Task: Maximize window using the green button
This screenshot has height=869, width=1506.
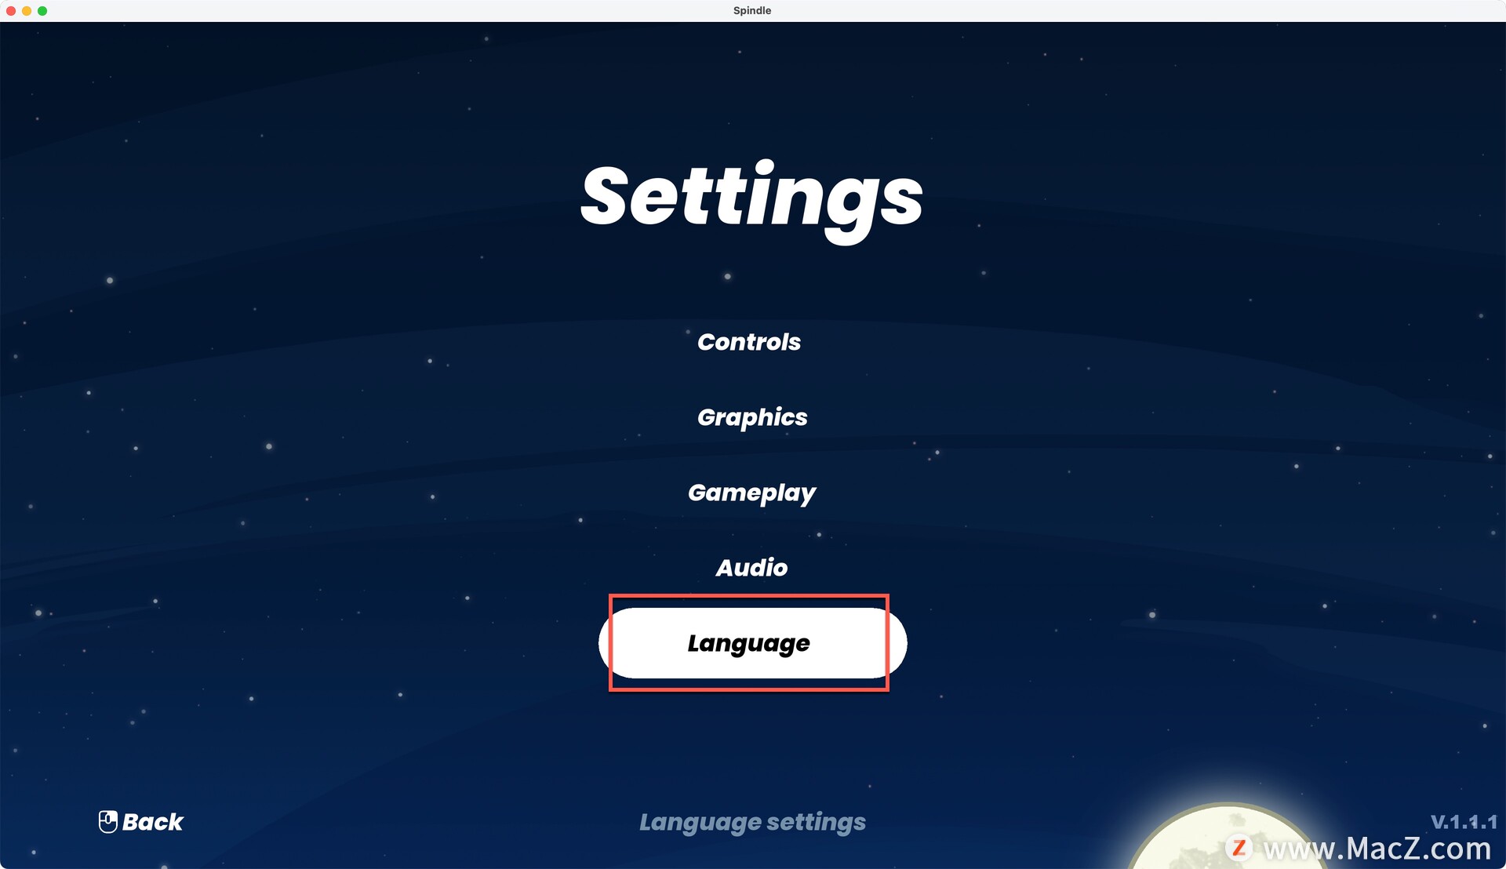Action: 42,11
